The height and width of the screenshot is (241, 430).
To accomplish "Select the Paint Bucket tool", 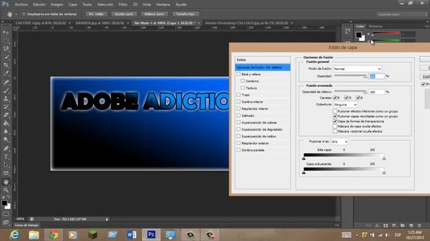I will click(6, 123).
